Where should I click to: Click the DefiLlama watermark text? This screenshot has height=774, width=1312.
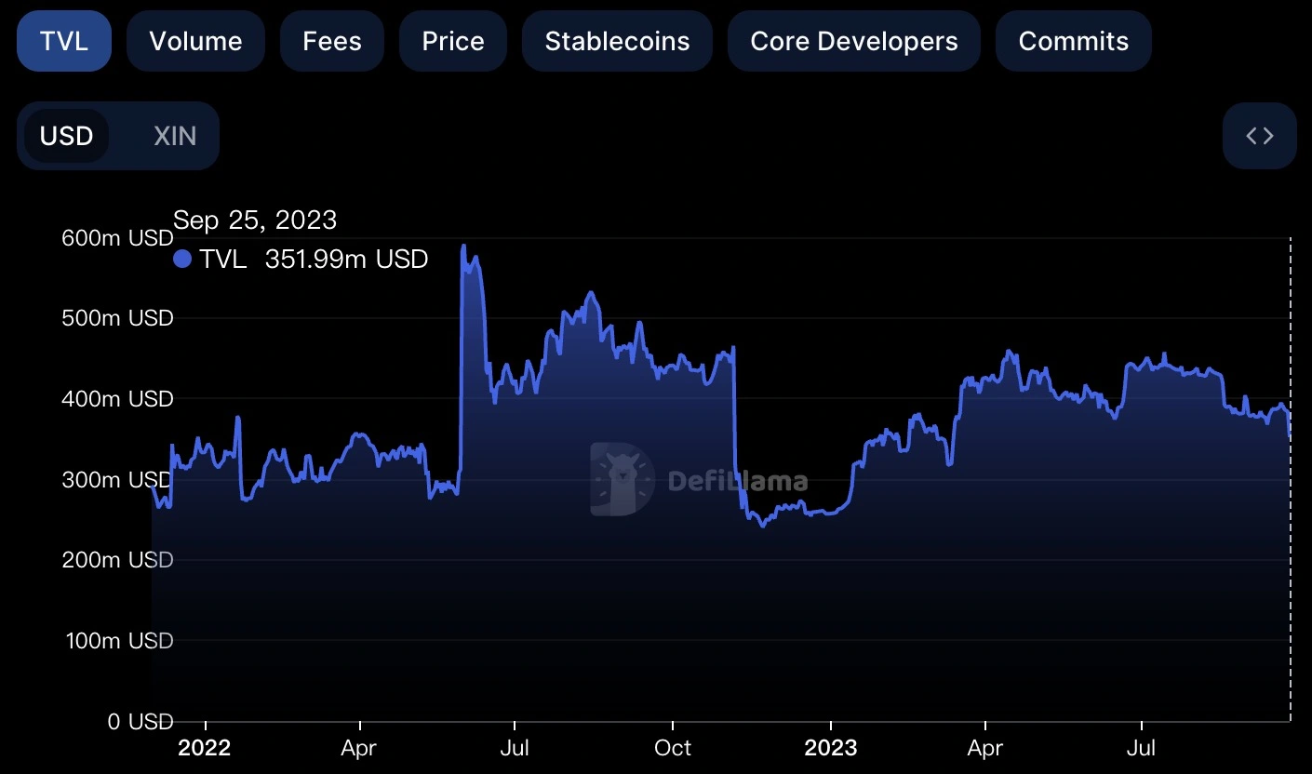pyautogui.click(x=738, y=481)
